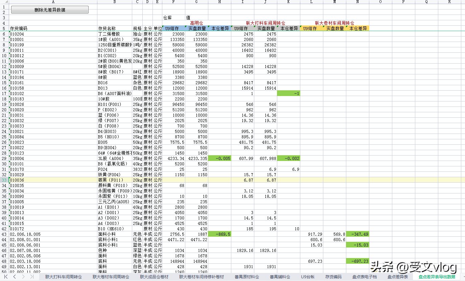This screenshot has height=281, width=465.
Task: Click green difference cell -347.49
Action: coord(357,234)
